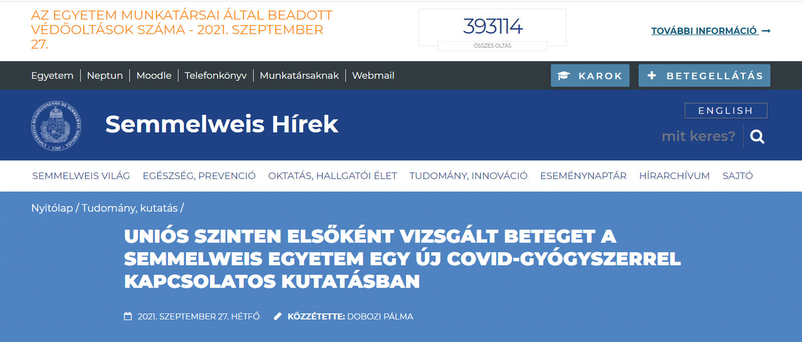Open the TUDOMÁNY, INNOVÁCIÓ menu
The width and height of the screenshot is (802, 342).
[x=468, y=176]
